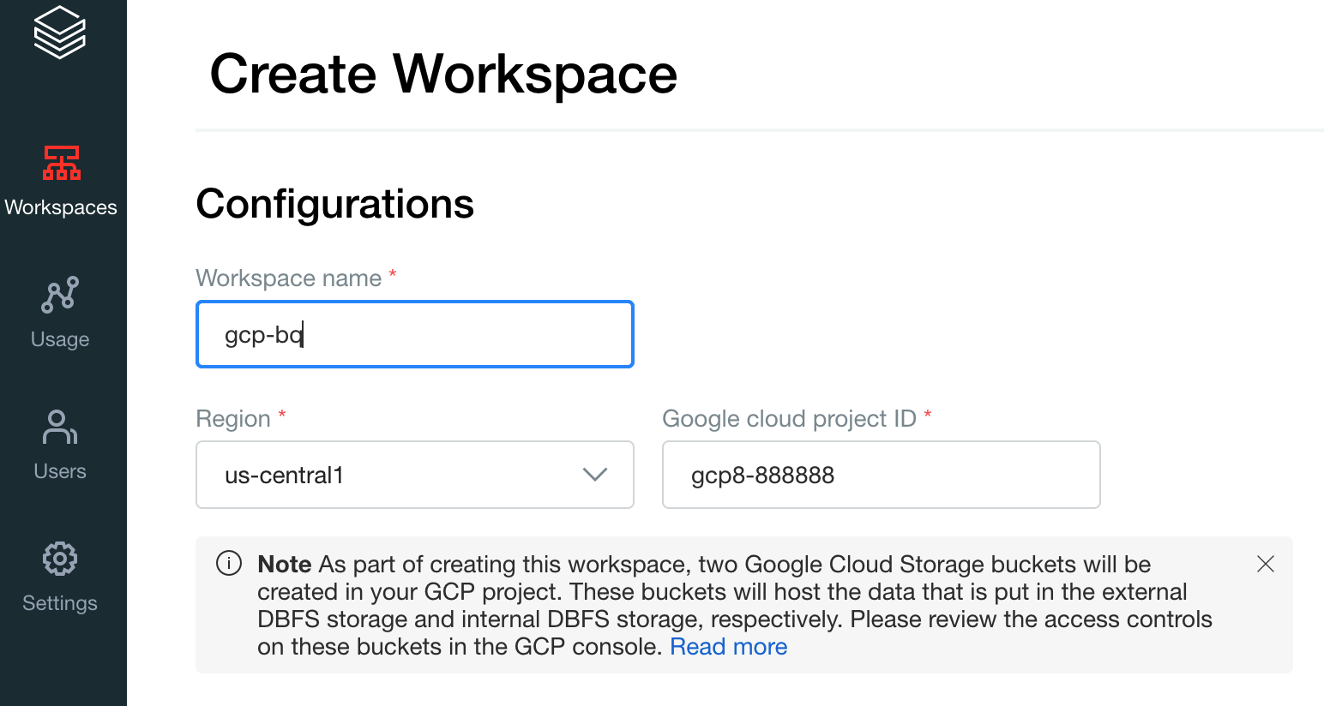
Task: Click the Configurations section heading
Action: 334,204
